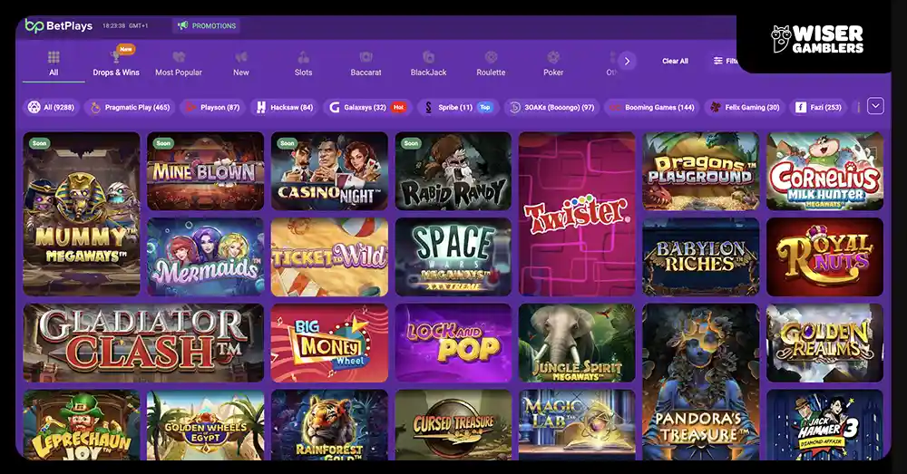
Task: Open Pandora's Treasure game
Action: (x=700, y=382)
